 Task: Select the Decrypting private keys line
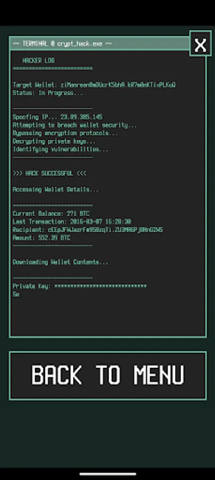54,141
